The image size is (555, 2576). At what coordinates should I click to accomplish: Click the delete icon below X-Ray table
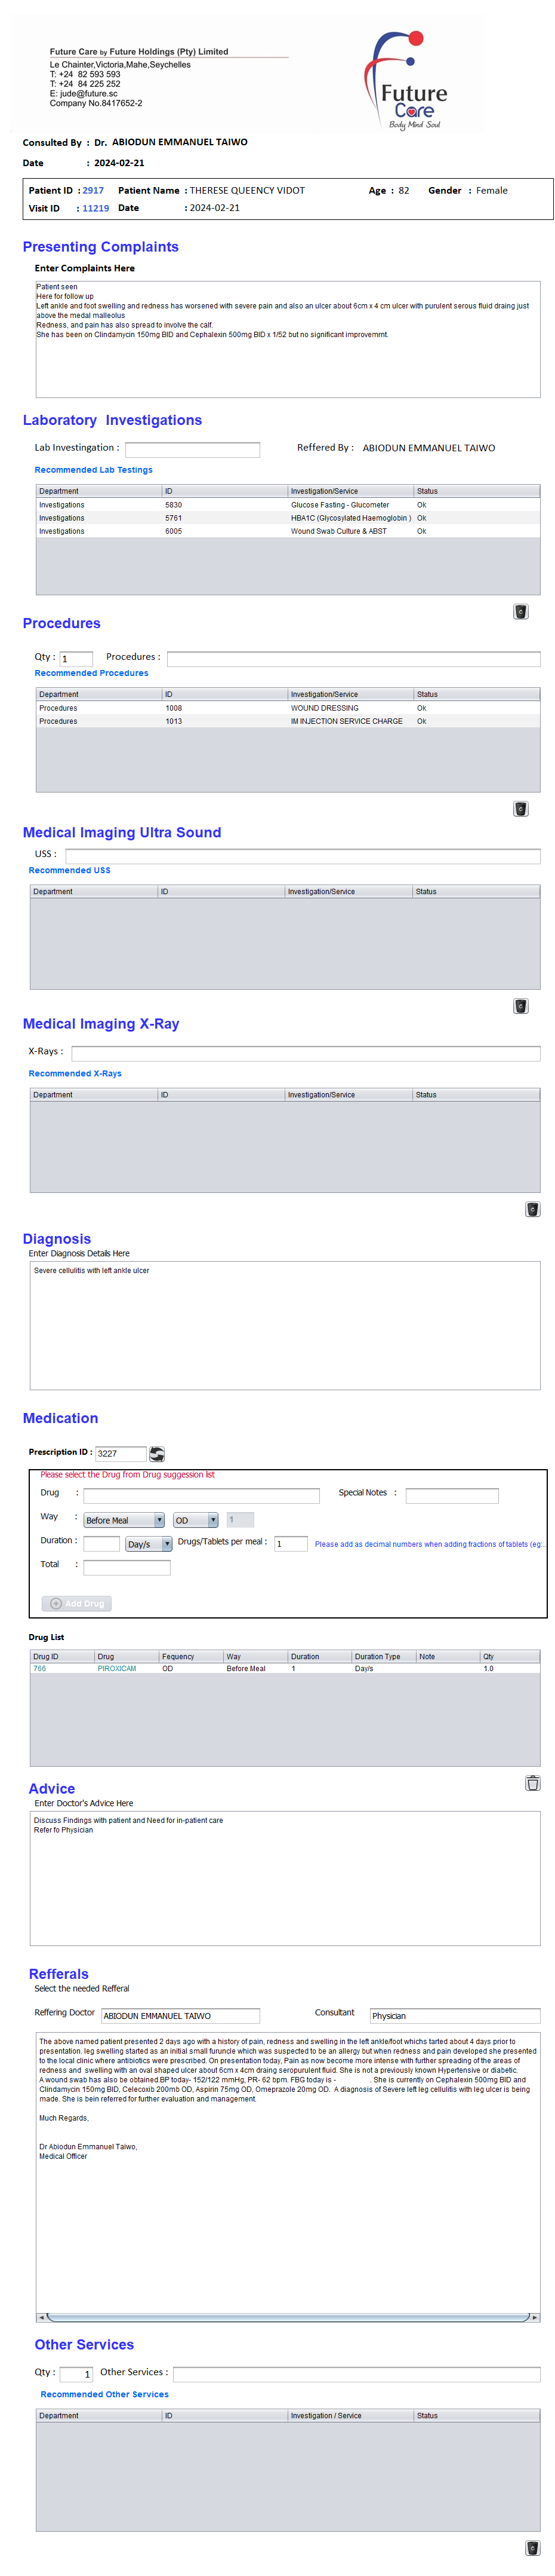[x=532, y=1209]
